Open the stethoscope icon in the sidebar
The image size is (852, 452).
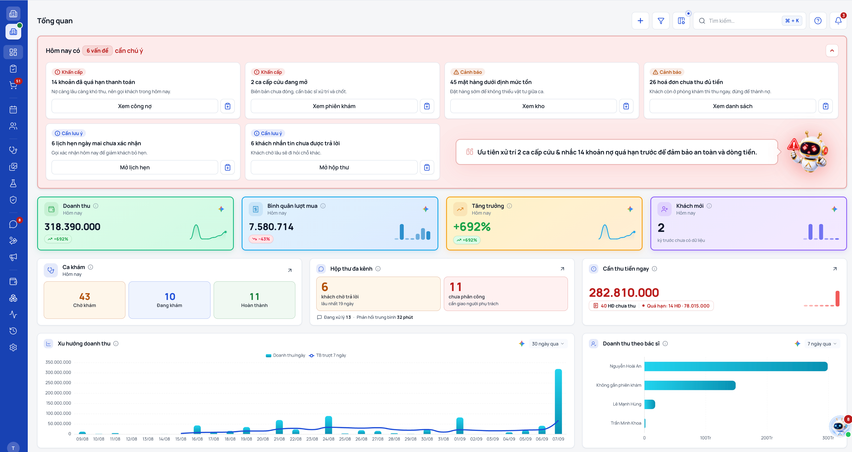13,150
